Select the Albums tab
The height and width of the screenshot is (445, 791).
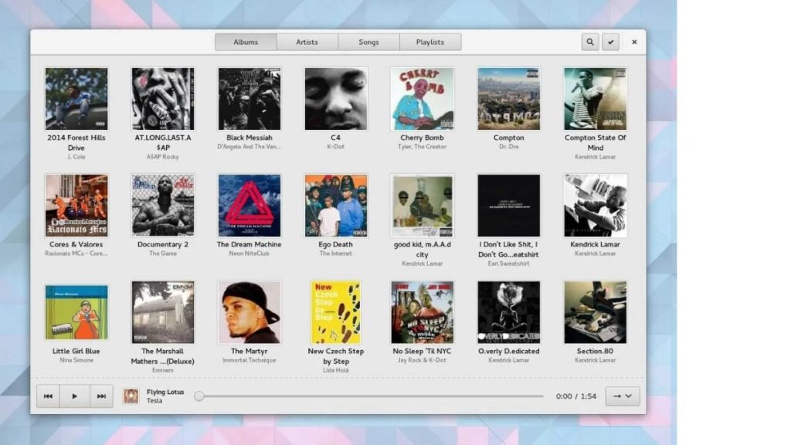pyautogui.click(x=246, y=42)
